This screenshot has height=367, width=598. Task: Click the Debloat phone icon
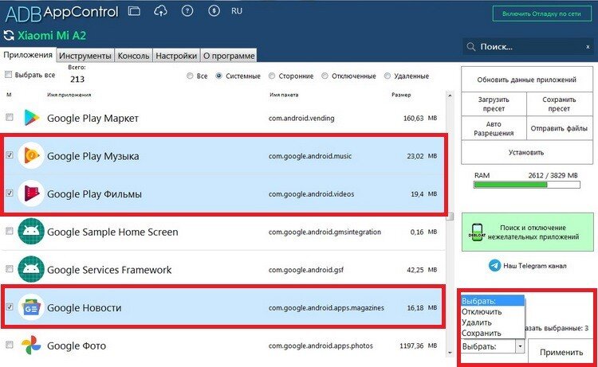477,232
